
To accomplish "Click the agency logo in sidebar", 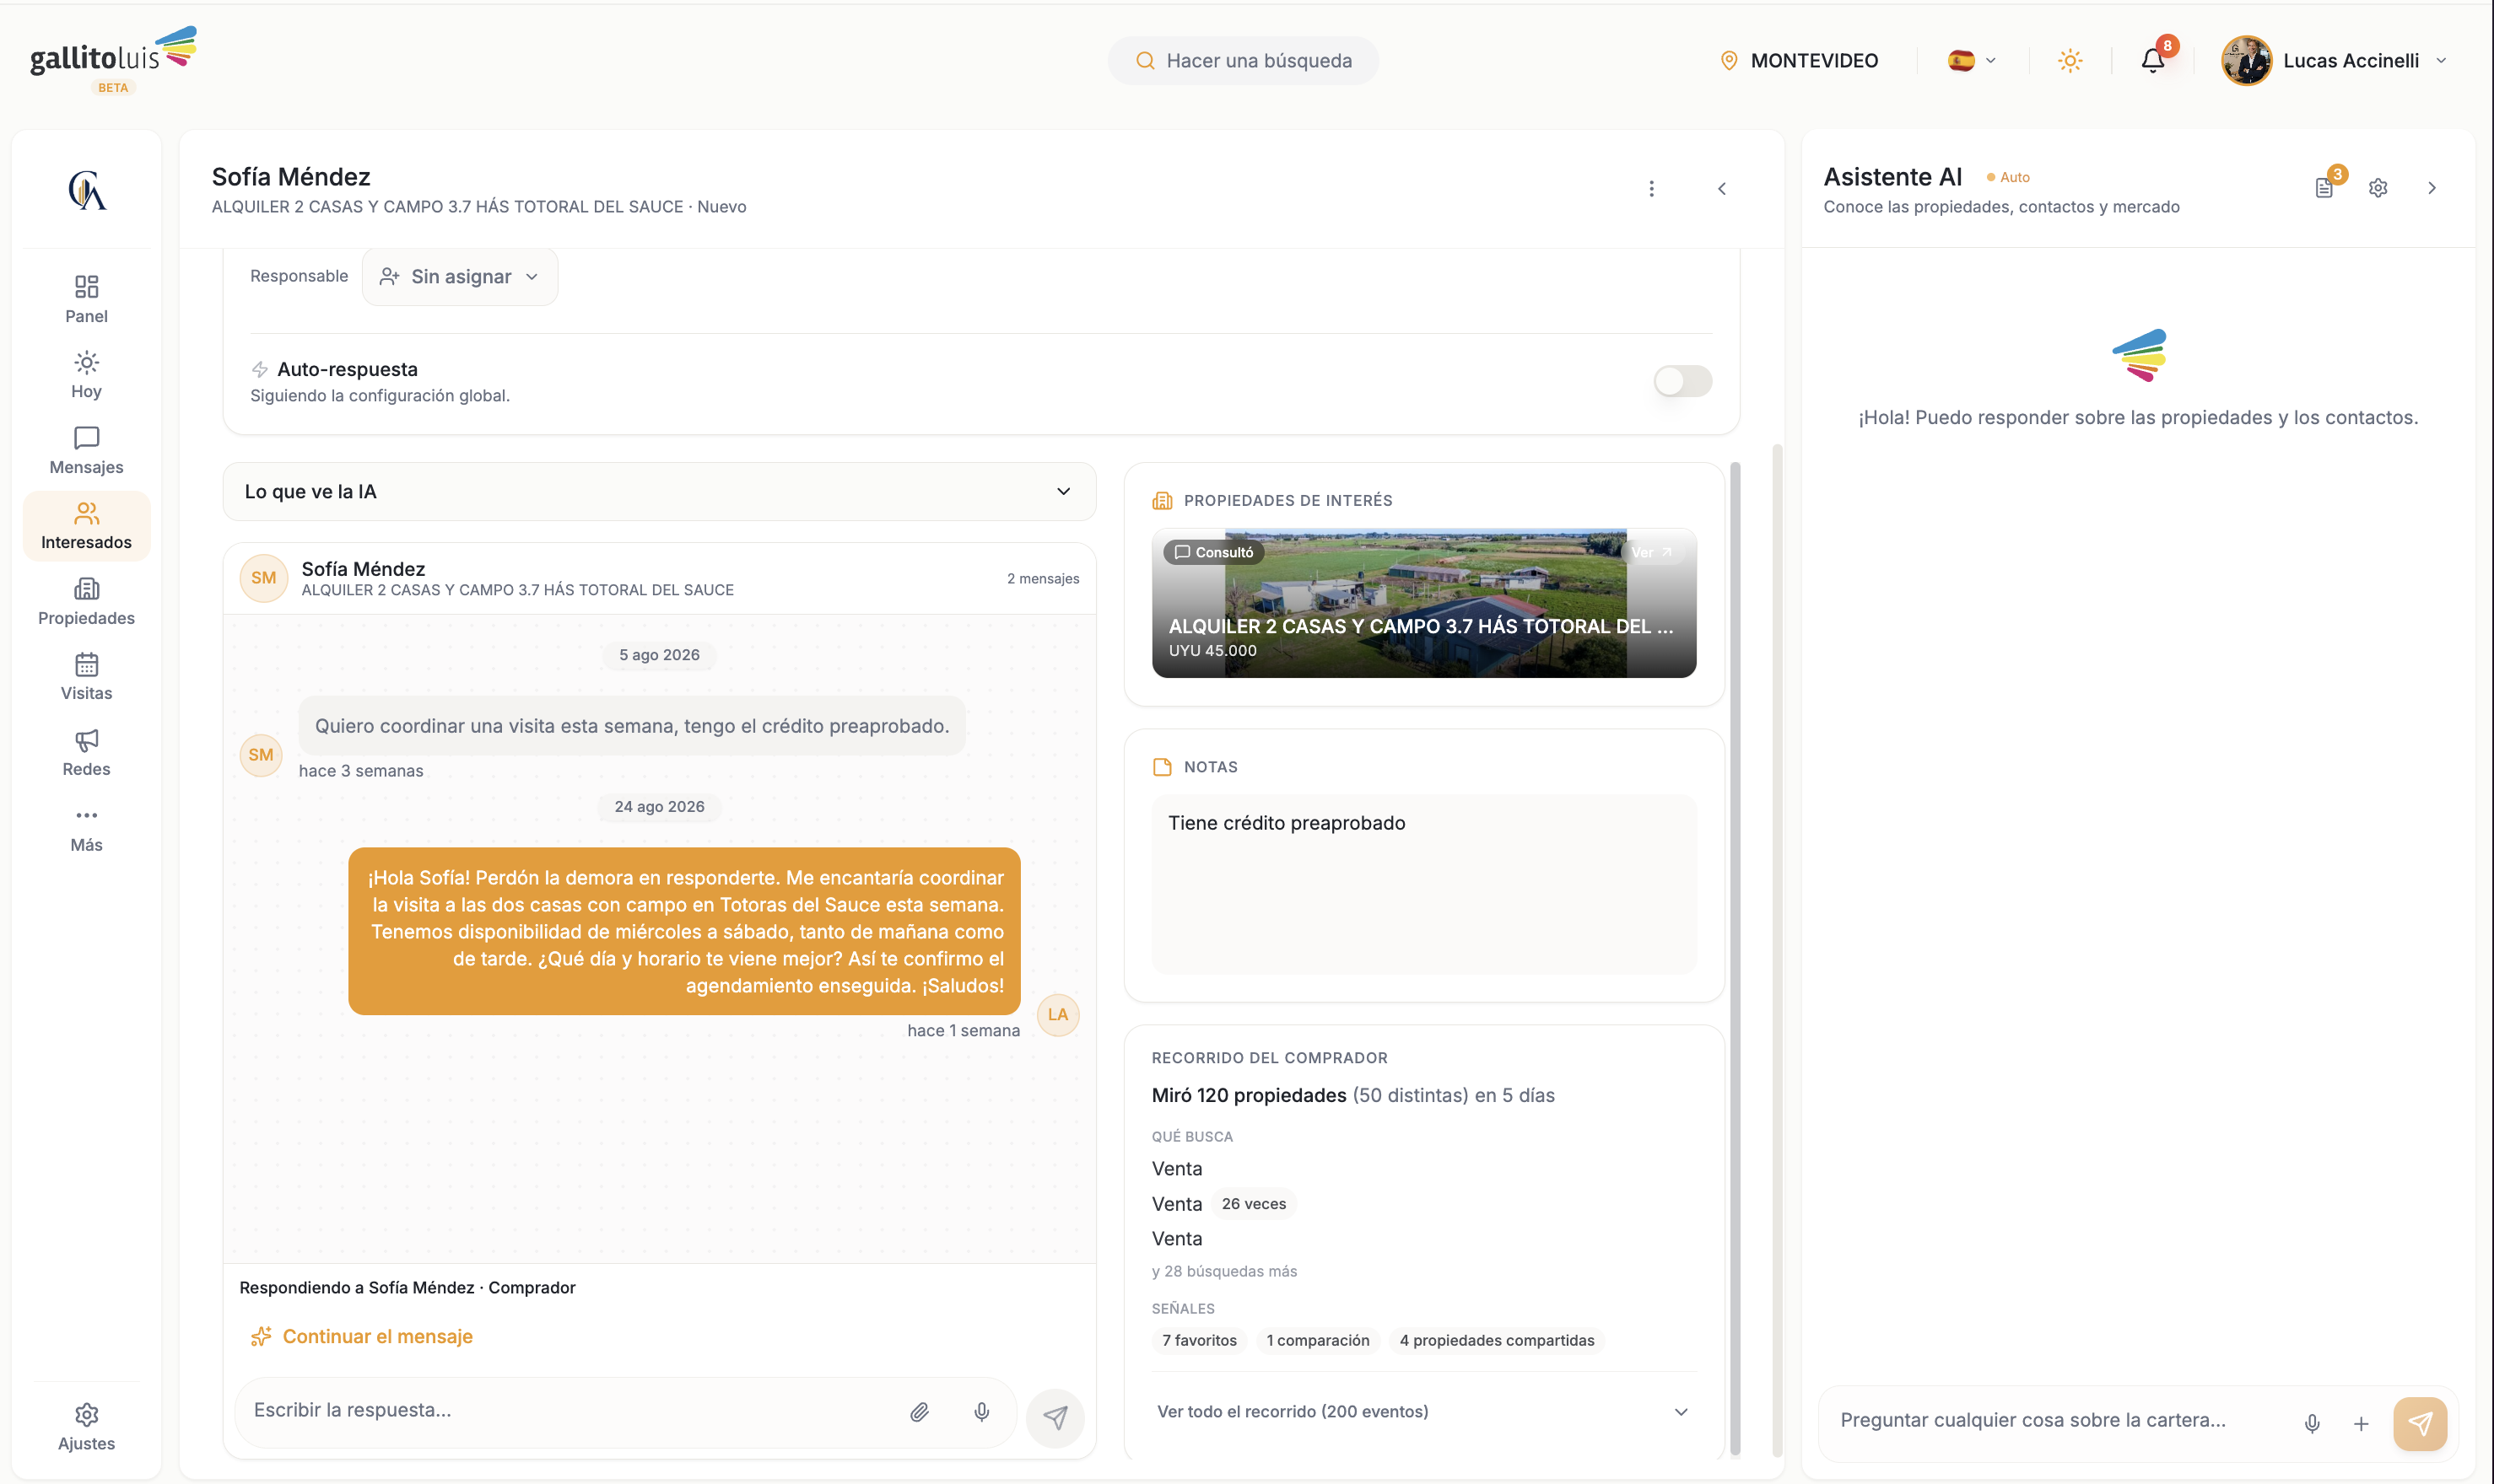I will pyautogui.click(x=86, y=190).
